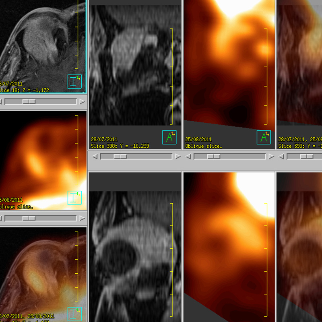Step slice backward under the 28/07/2011 Slice 398 view

point(95,157)
